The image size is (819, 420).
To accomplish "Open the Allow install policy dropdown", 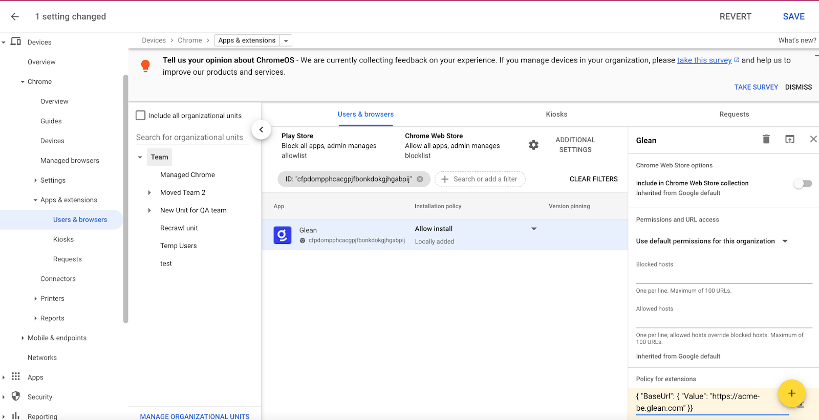I will (534, 229).
